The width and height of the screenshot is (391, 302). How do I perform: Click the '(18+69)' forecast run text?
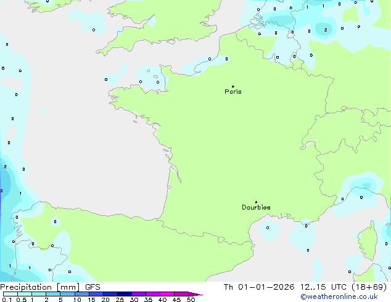point(369,287)
